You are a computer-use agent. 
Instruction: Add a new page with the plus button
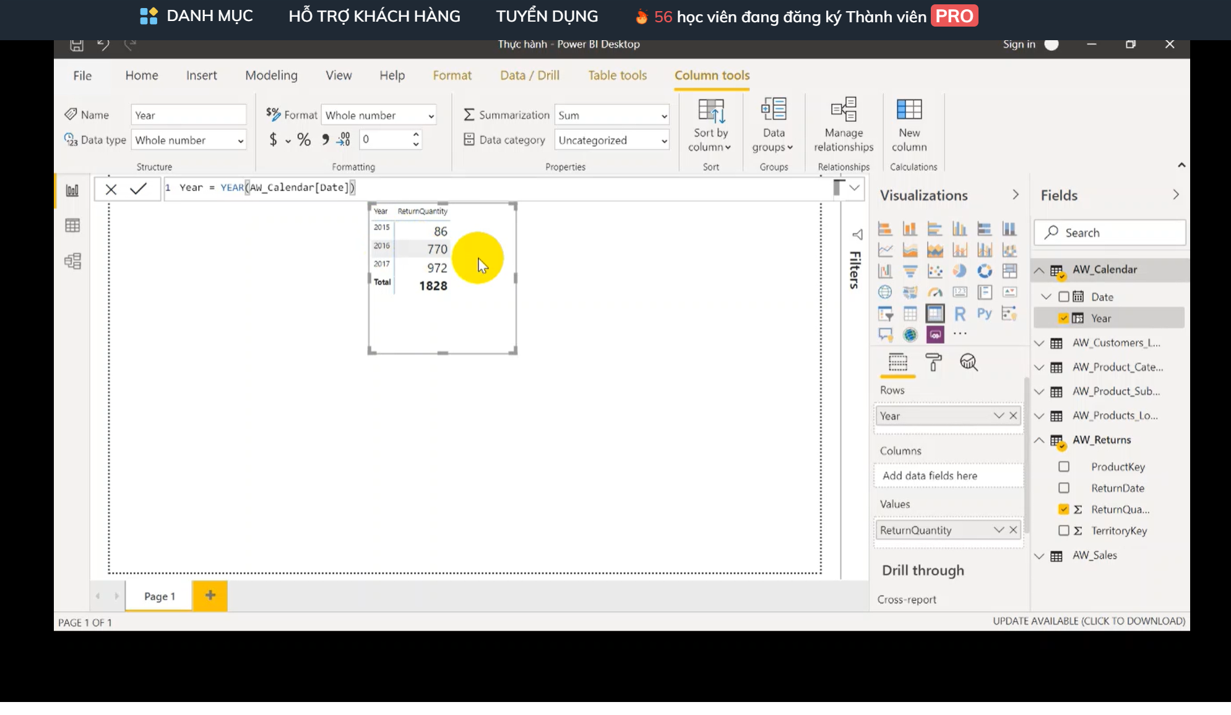(x=210, y=596)
